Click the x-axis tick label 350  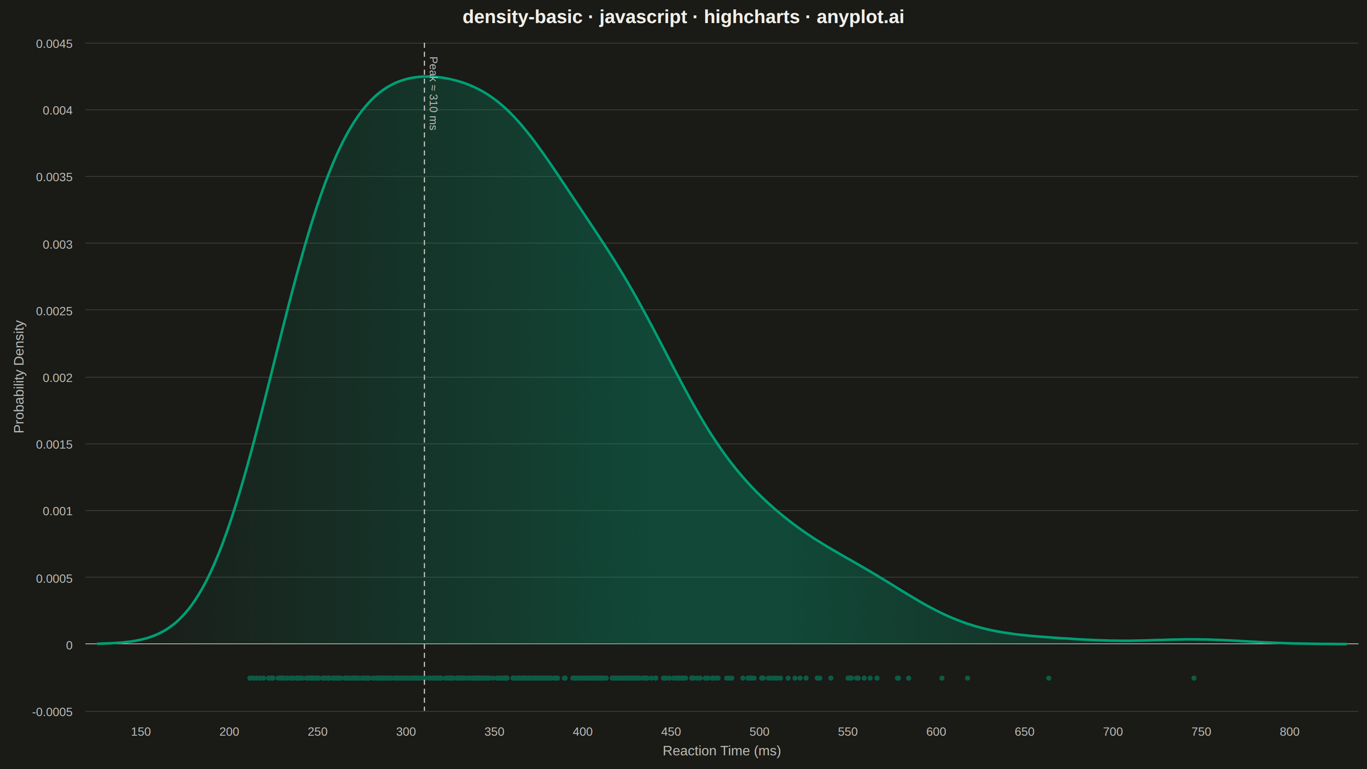(x=494, y=732)
